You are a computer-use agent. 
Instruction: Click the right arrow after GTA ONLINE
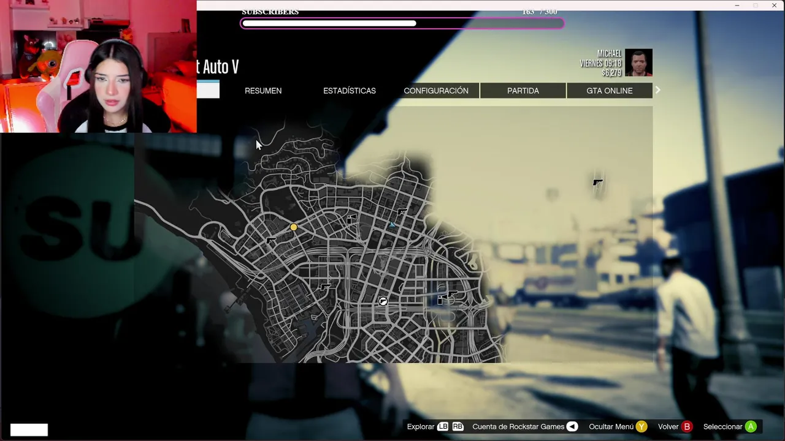point(657,90)
